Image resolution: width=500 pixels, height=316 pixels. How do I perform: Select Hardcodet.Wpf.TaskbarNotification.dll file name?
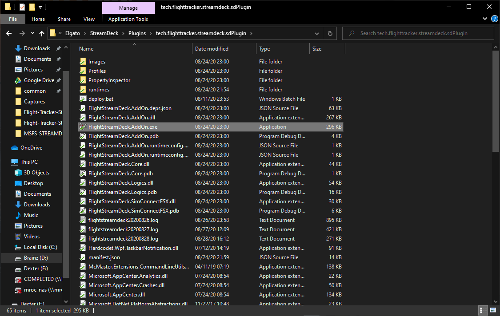[133, 248]
